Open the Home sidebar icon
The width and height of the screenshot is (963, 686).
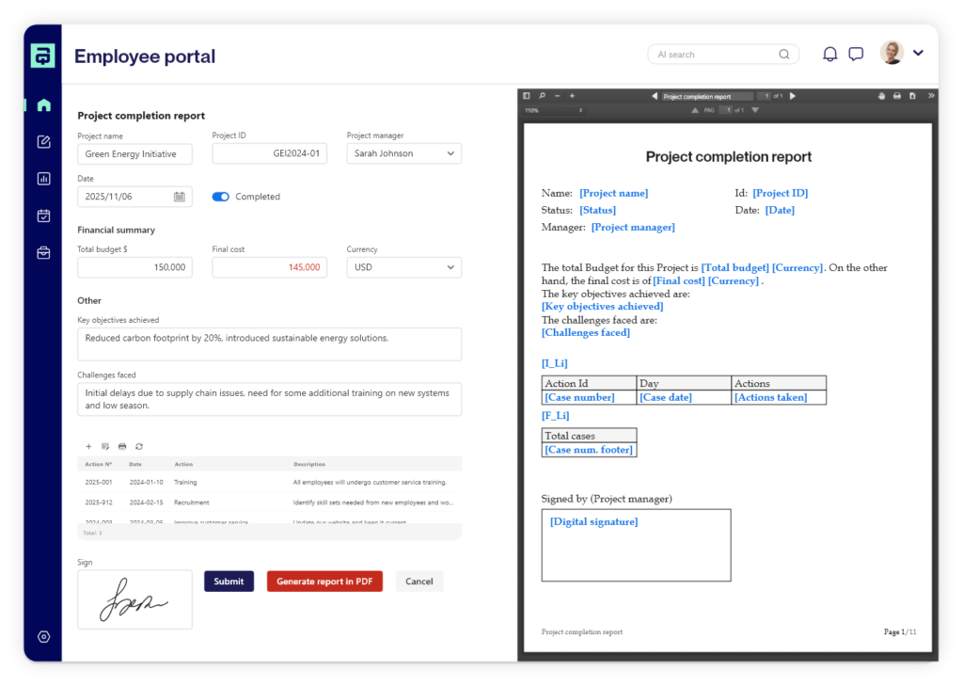43,104
